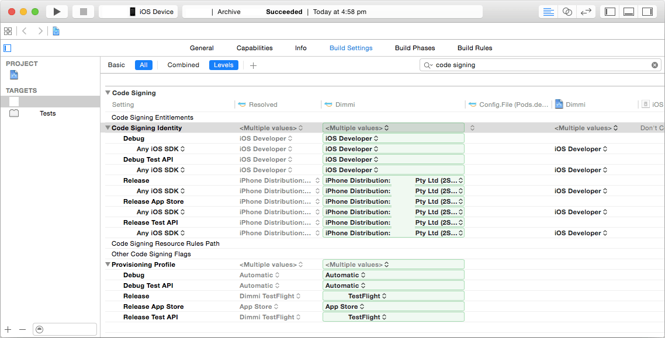Hide the project and targets list sidebar
Screen dimensions: 665x338
(x=7, y=48)
